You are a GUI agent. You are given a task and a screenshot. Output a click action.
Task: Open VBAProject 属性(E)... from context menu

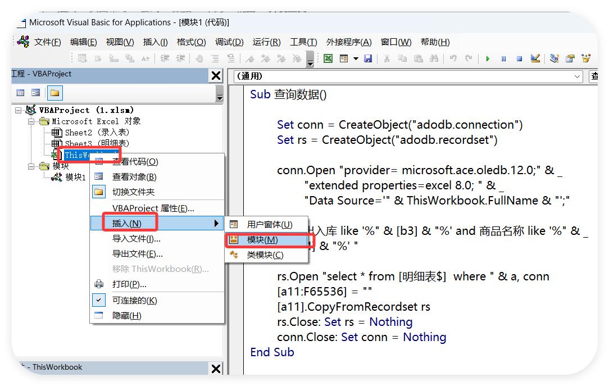click(157, 208)
